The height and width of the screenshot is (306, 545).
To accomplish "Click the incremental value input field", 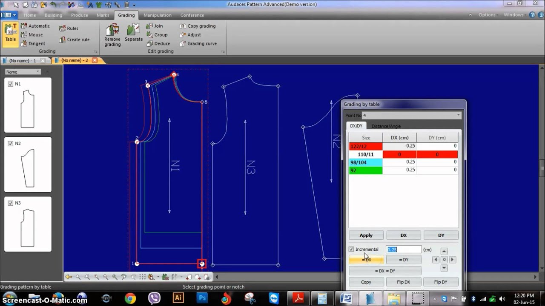I will 404,249.
